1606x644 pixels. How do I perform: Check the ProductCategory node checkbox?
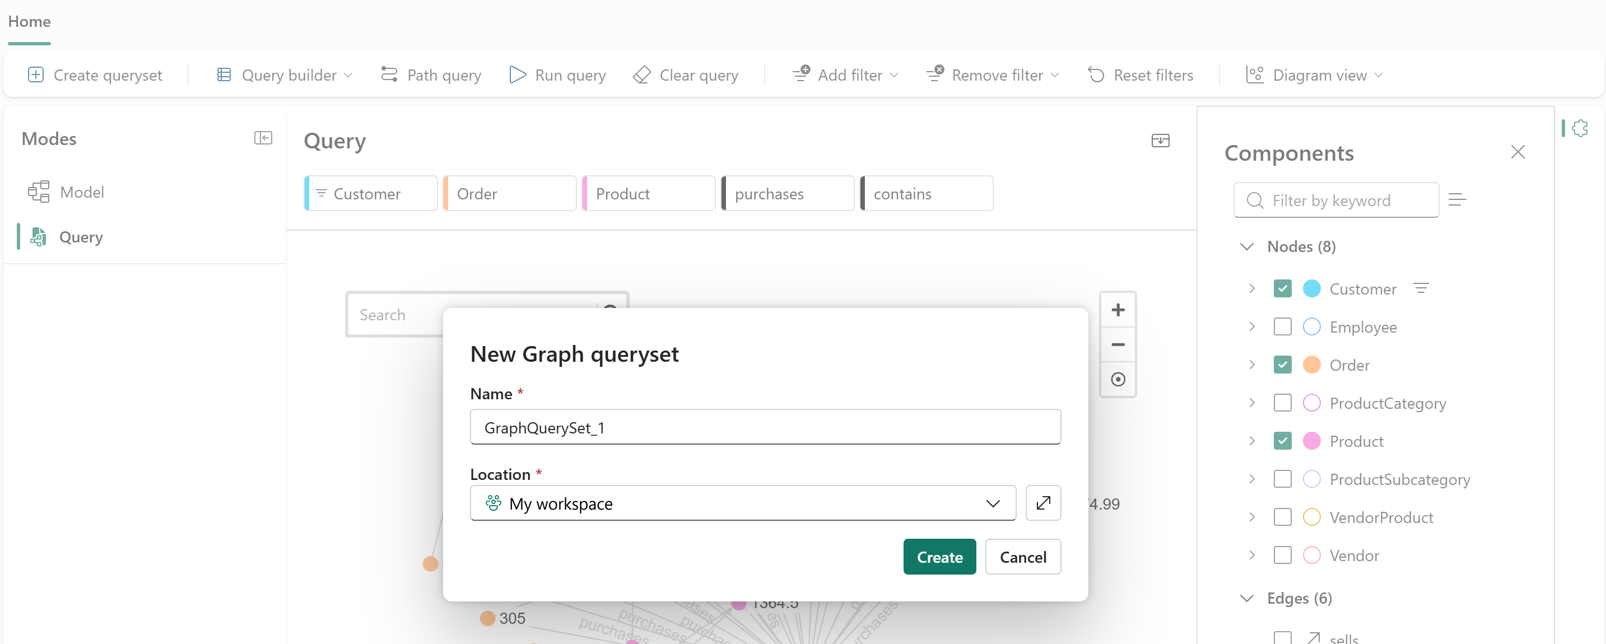click(x=1282, y=403)
